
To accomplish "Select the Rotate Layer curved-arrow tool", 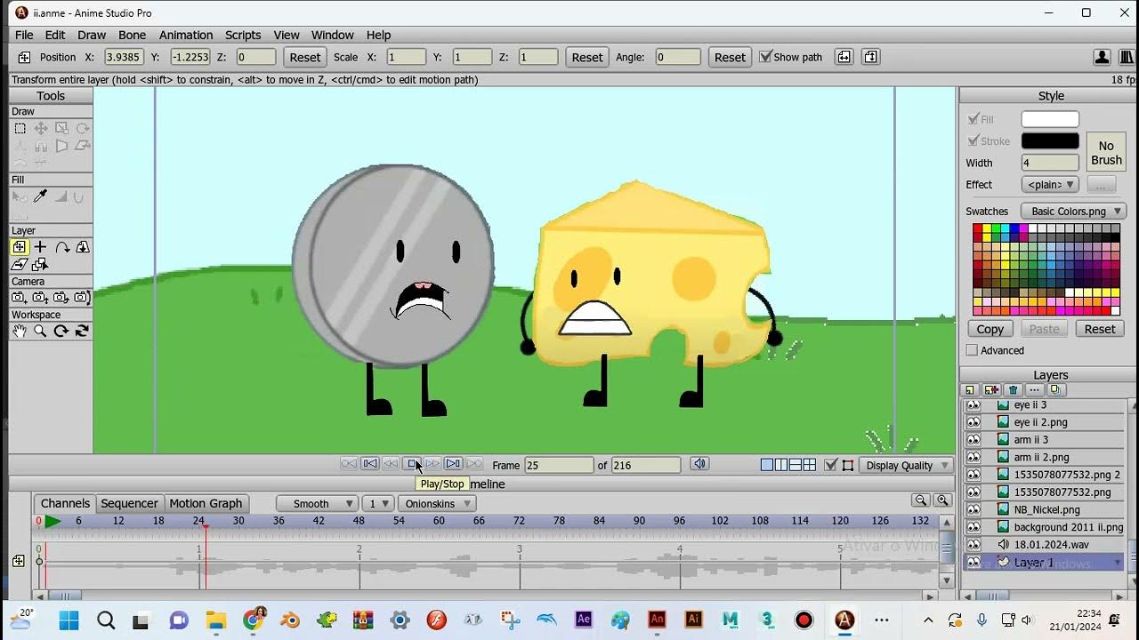I will tap(61, 247).
